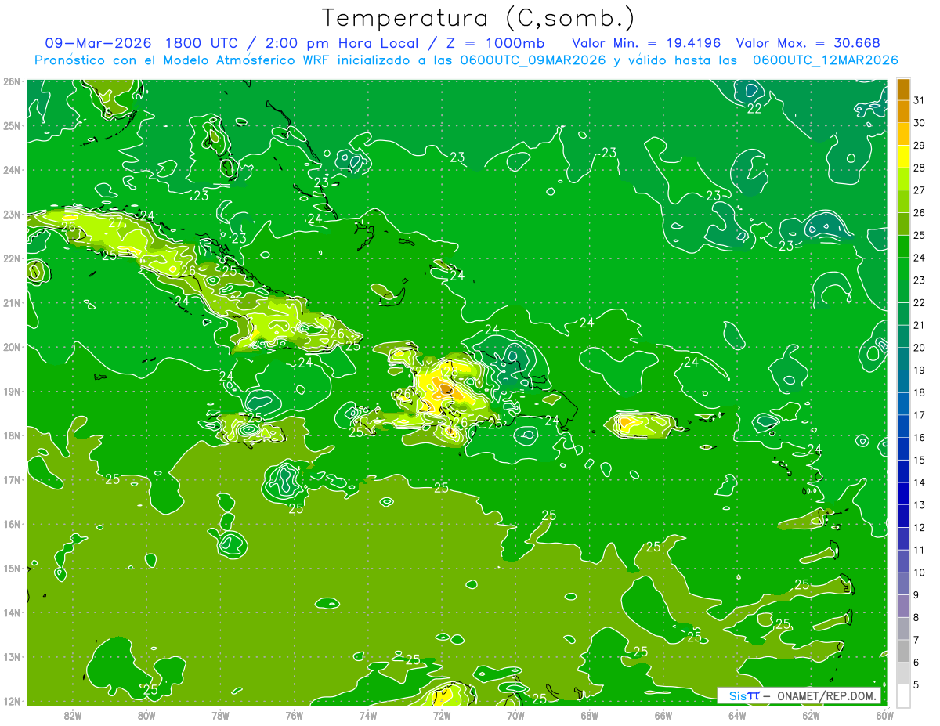Click the '62W' longitude axis label
Image resolution: width=940 pixels, height=726 pixels.
tap(811, 715)
